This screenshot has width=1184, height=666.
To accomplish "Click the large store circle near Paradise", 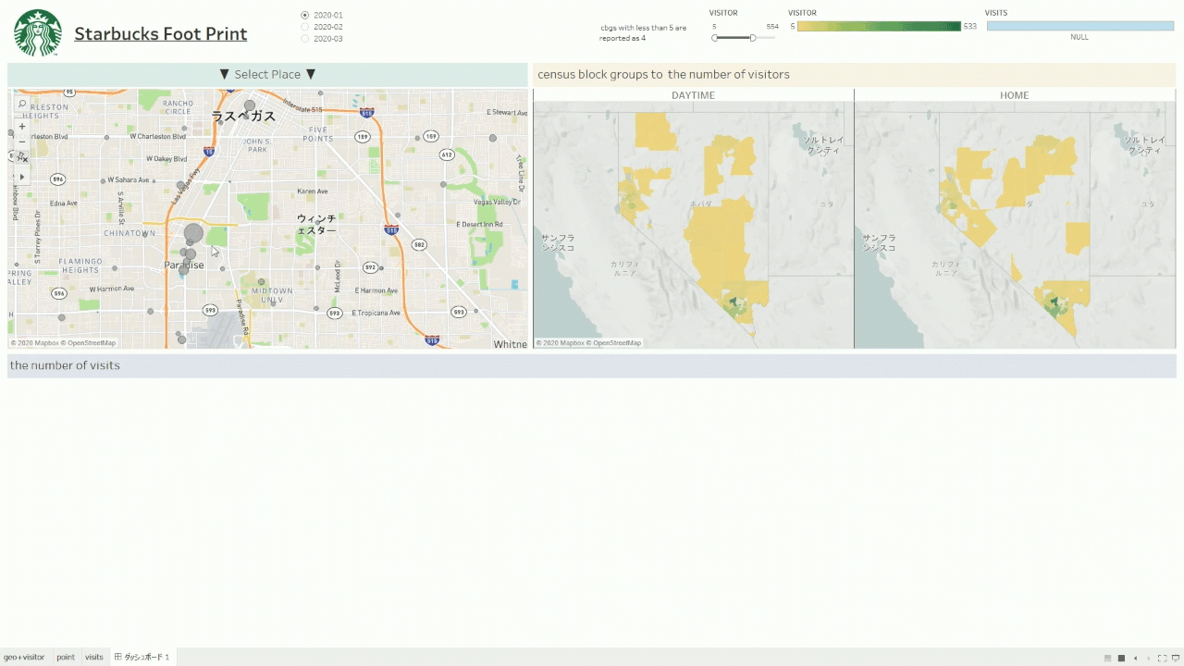I will pos(193,233).
